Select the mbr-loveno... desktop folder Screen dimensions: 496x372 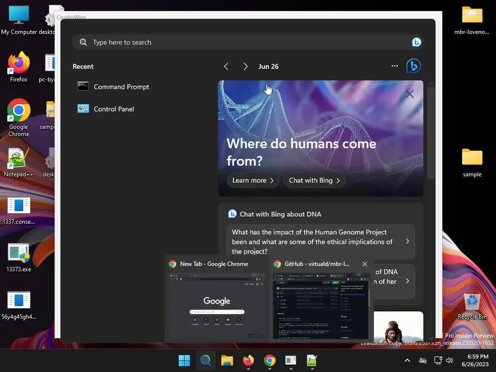click(x=472, y=20)
